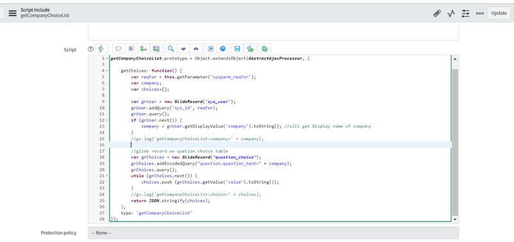
Task: Collapse the if block fold at line 12
Action: (107, 120)
